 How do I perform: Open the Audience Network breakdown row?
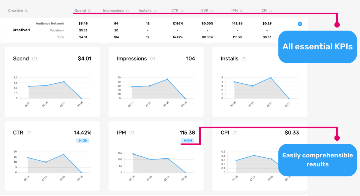tap(50, 23)
